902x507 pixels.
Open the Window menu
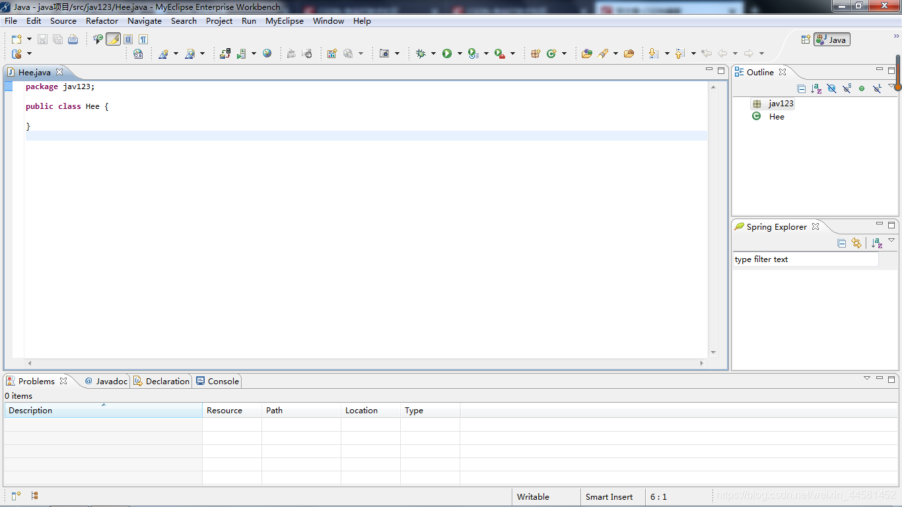[x=328, y=20]
